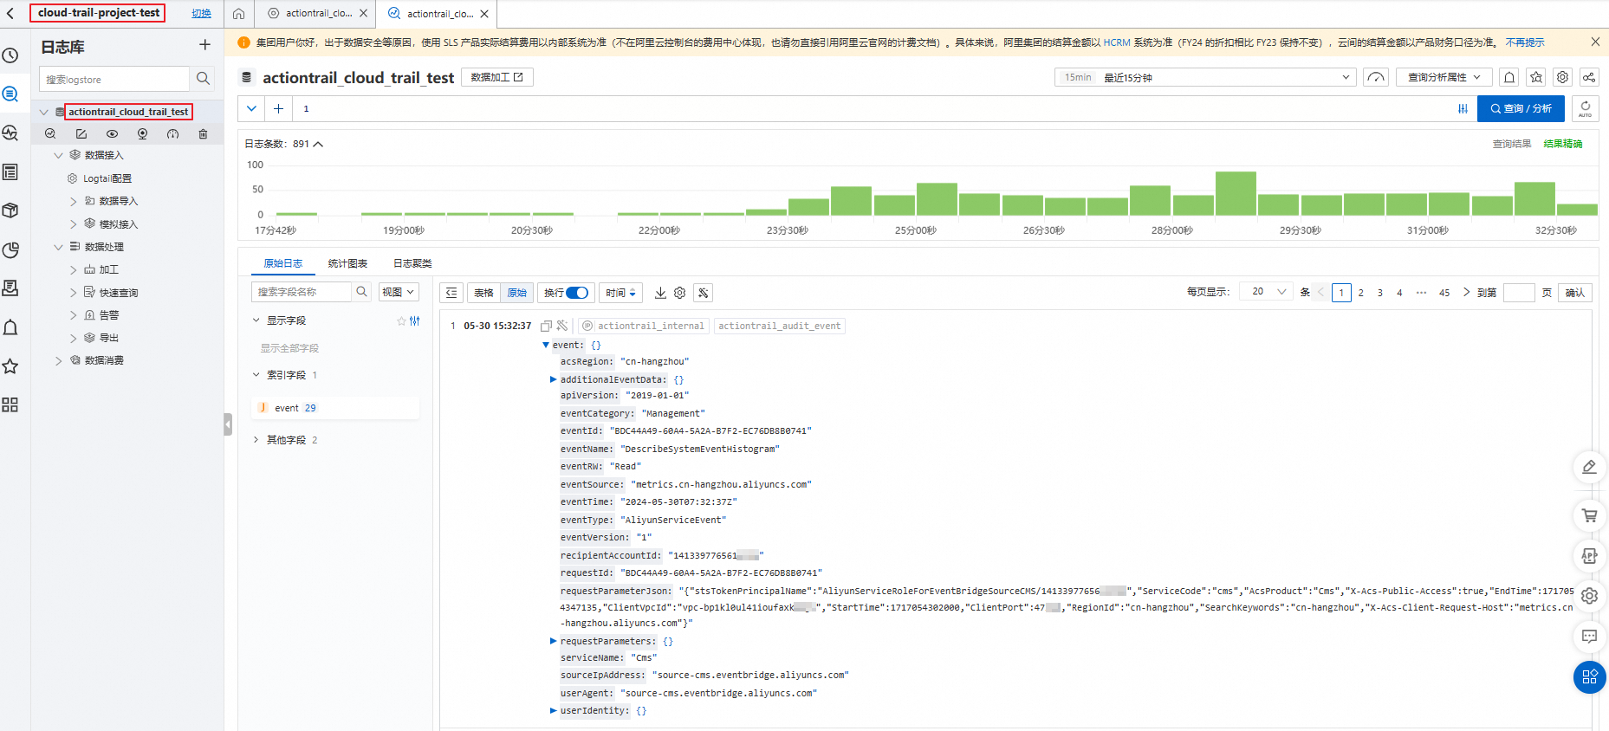Focus the 搜索字段名称 field search input

pyautogui.click(x=302, y=292)
